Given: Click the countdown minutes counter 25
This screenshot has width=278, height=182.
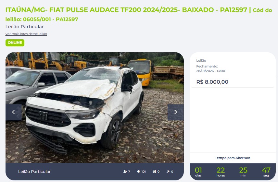Looking at the screenshot, I should point(243,170).
